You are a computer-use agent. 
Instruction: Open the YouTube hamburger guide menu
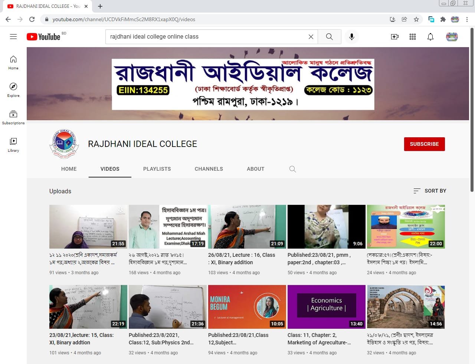click(x=13, y=36)
